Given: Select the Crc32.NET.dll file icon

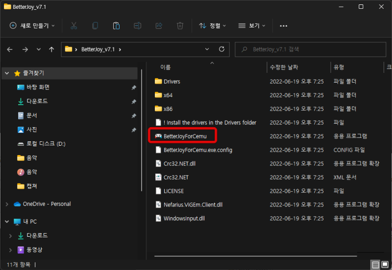Looking at the screenshot, I should point(158,163).
